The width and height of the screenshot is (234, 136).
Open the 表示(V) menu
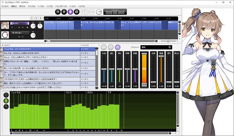pyautogui.click(x=22, y=6)
